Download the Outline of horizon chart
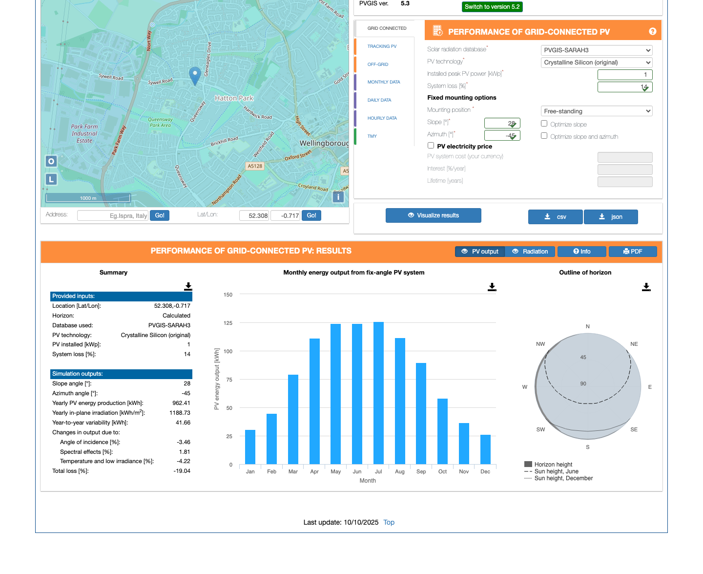Viewport: 703px width, 574px height. tap(646, 287)
